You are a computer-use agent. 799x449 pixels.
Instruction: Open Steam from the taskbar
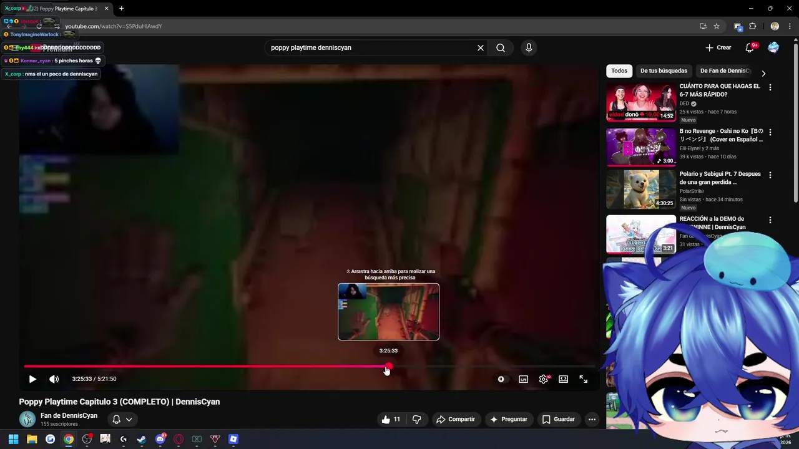(x=142, y=439)
